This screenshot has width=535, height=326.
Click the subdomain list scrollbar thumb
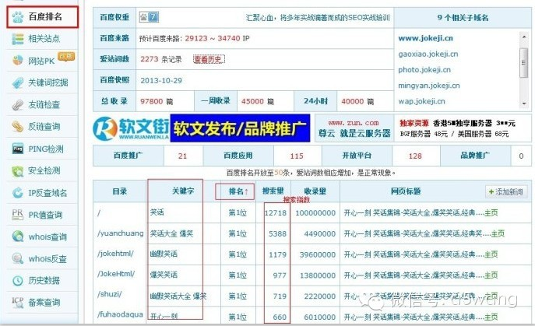pyautogui.click(x=524, y=62)
